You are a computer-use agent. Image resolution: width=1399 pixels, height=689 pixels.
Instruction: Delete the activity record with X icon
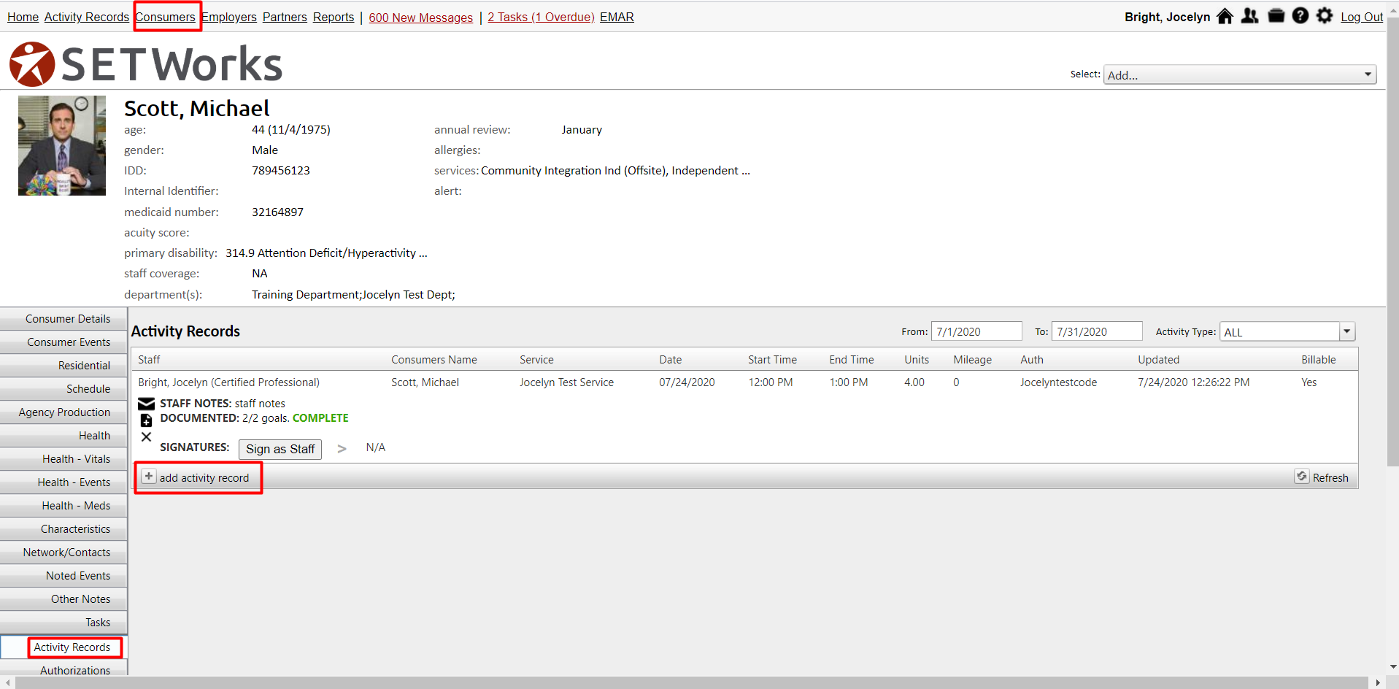click(146, 436)
